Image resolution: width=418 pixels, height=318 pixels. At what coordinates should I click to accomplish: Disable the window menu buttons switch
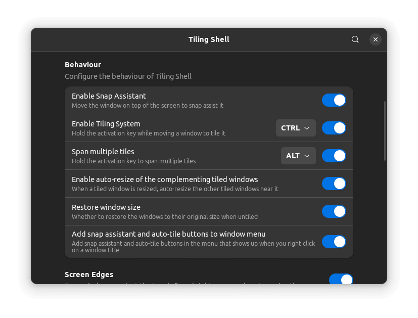click(x=334, y=242)
